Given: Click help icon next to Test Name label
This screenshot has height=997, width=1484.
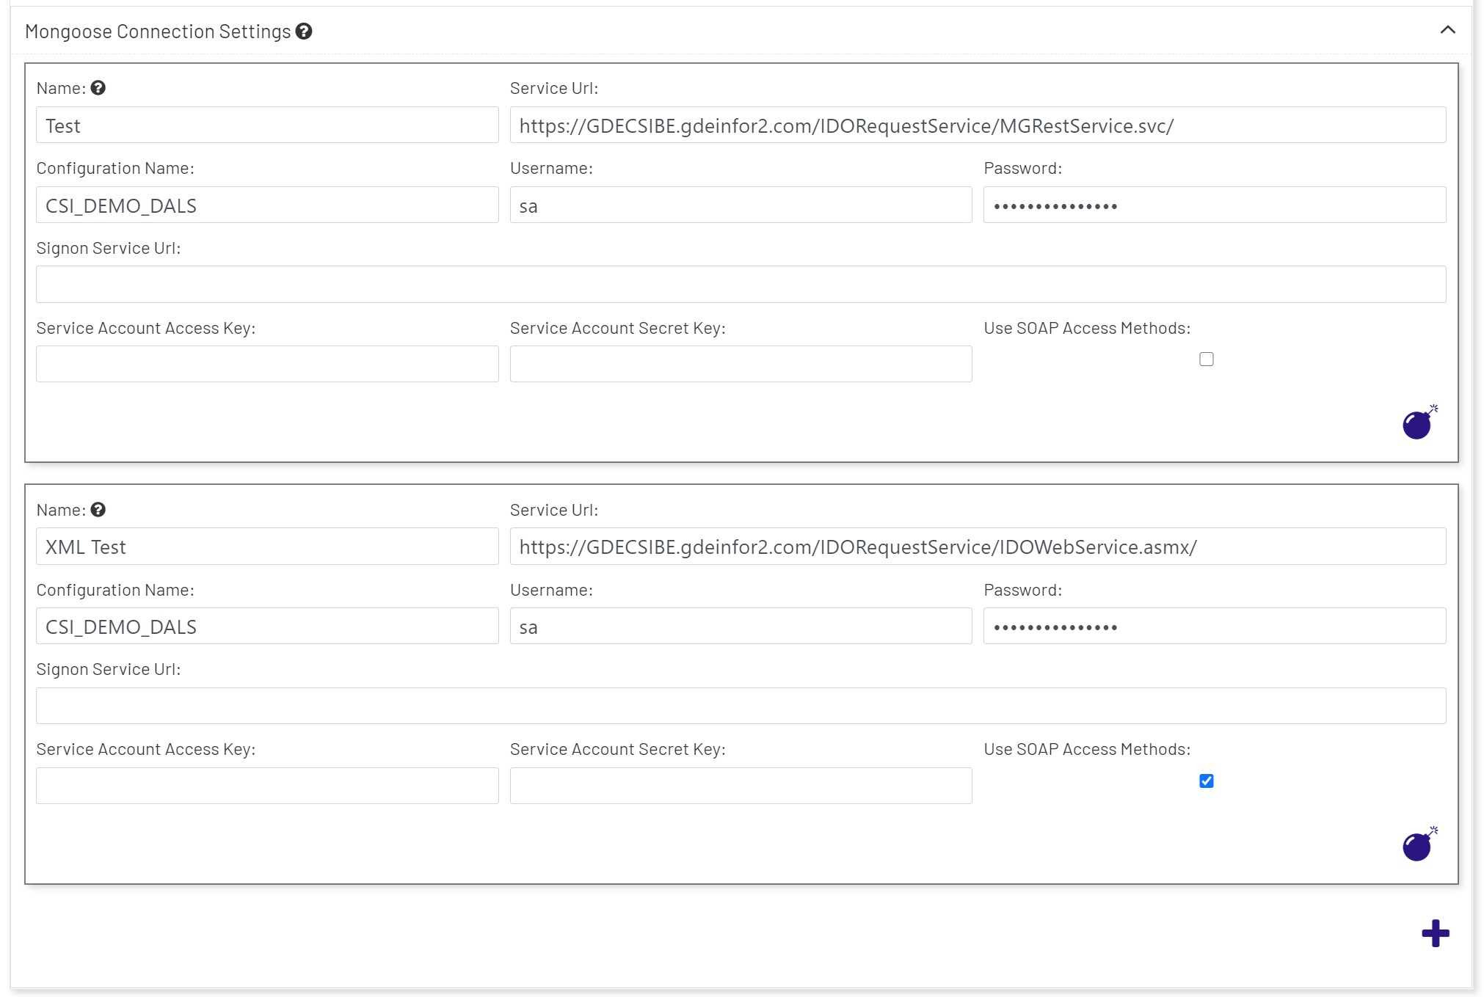Looking at the screenshot, I should [98, 88].
